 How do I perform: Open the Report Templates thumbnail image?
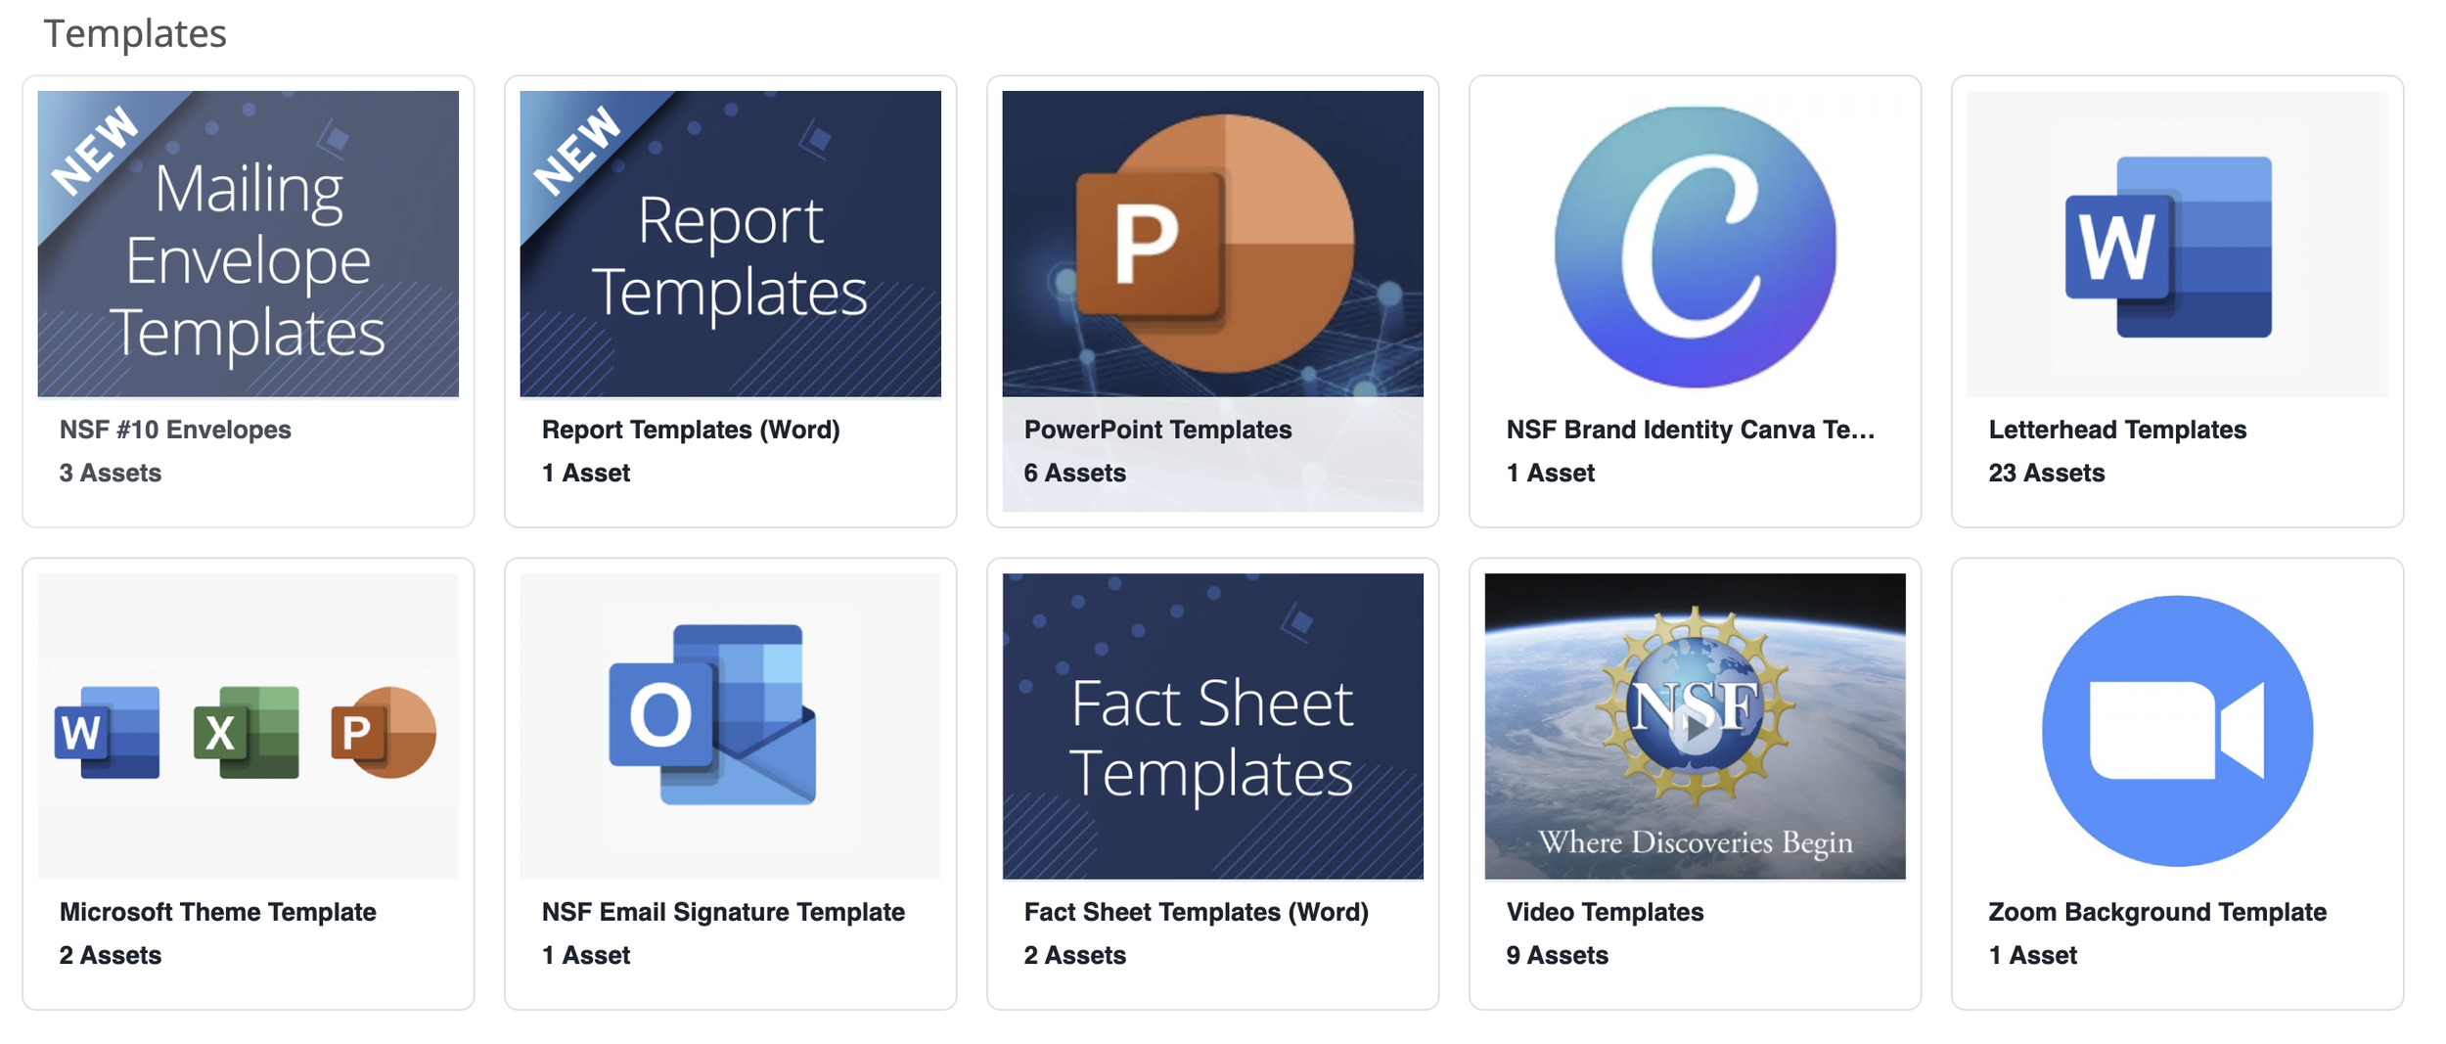tap(730, 244)
